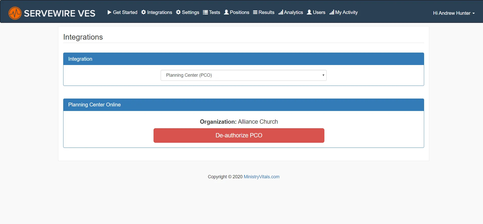Click the bar chart icon beside Analytics
483x224 pixels.
281,12
